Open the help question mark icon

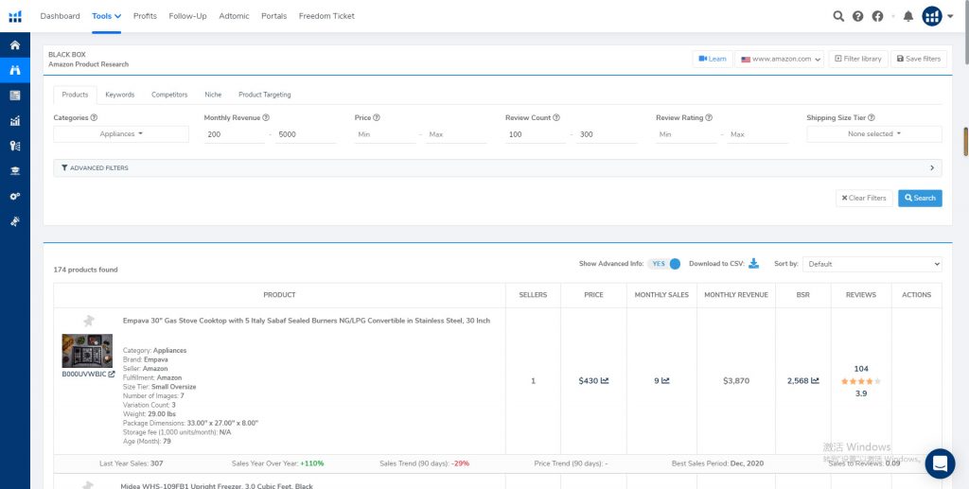[858, 16]
